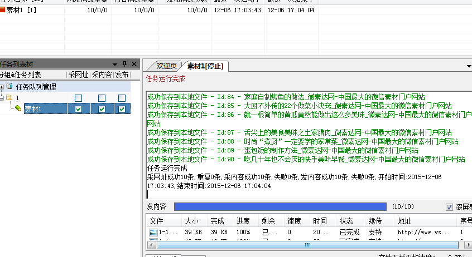
Task: Toggle 采网址 checkbox for group 1
Action: point(78,98)
